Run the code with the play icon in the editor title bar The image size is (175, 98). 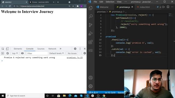tap(164, 7)
